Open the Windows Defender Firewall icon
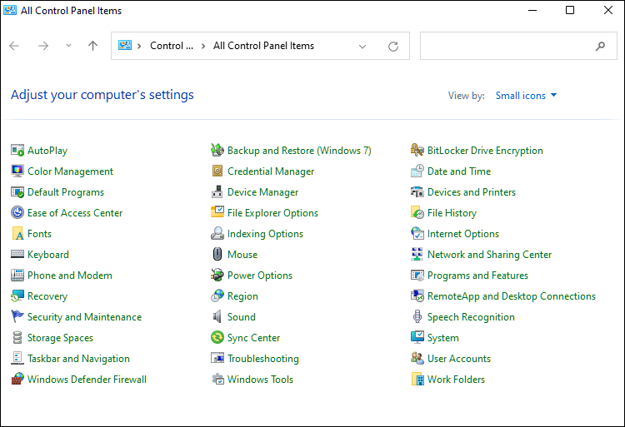This screenshot has height=427, width=625. pyautogui.click(x=17, y=380)
